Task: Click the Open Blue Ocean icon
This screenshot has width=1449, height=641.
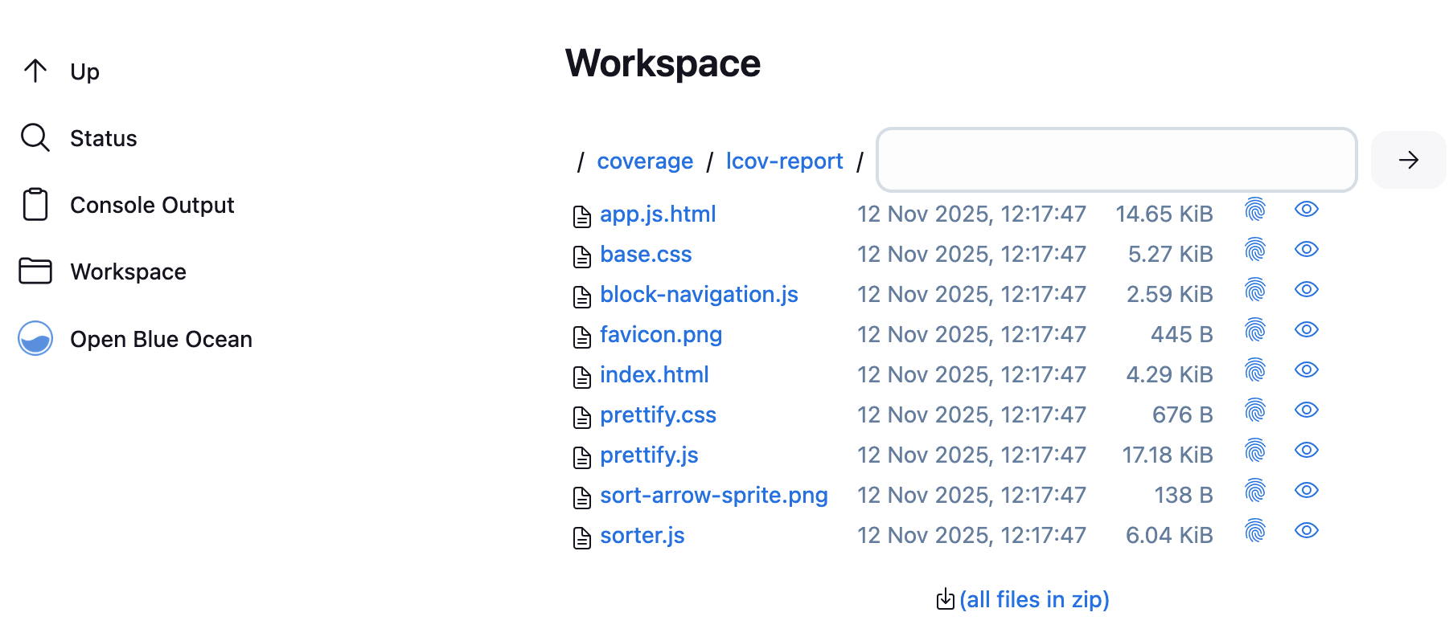Action: point(35,339)
